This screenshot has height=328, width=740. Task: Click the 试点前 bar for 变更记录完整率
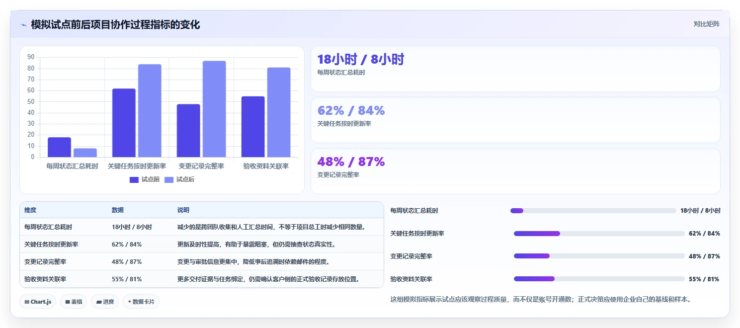(x=188, y=131)
